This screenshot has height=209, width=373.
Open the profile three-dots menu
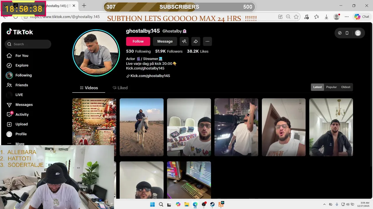click(x=207, y=42)
